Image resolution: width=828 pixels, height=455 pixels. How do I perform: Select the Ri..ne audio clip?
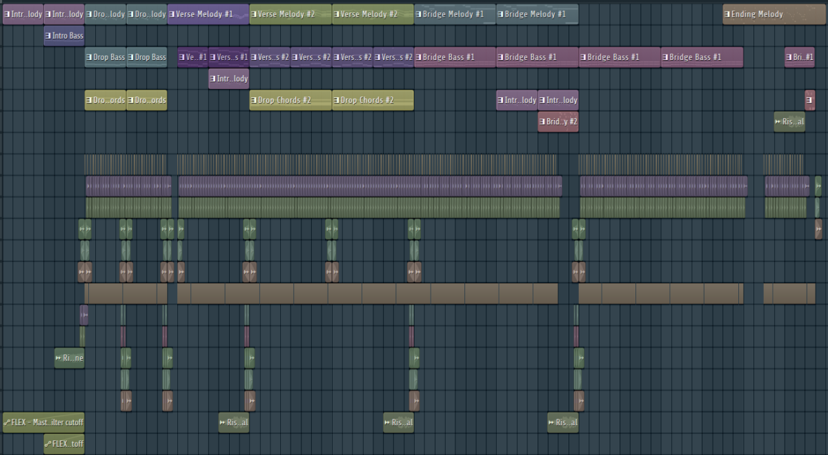(69, 358)
